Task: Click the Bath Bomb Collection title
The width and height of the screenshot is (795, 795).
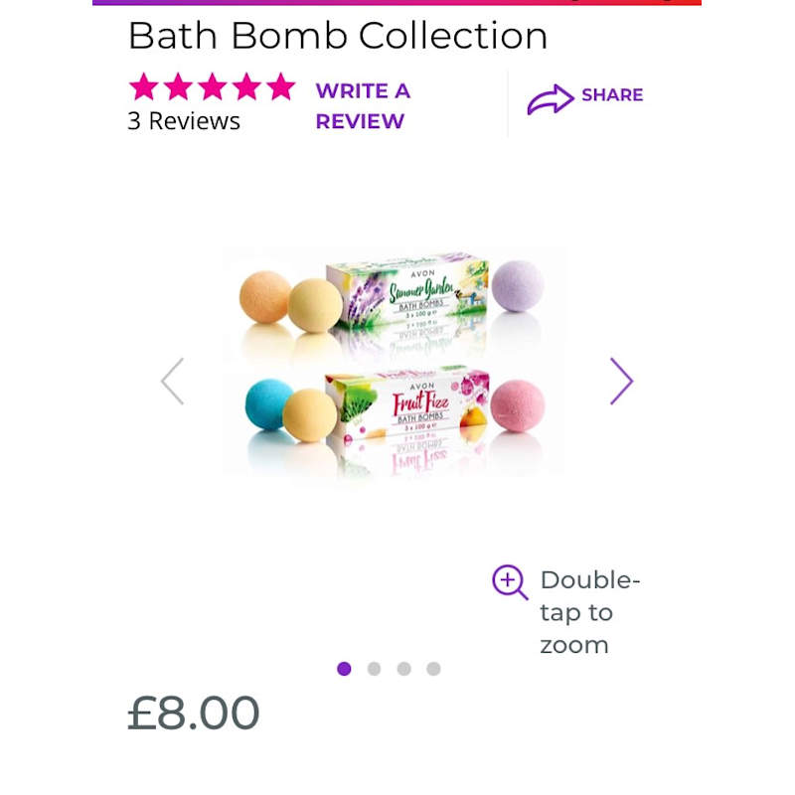Action: (x=338, y=36)
